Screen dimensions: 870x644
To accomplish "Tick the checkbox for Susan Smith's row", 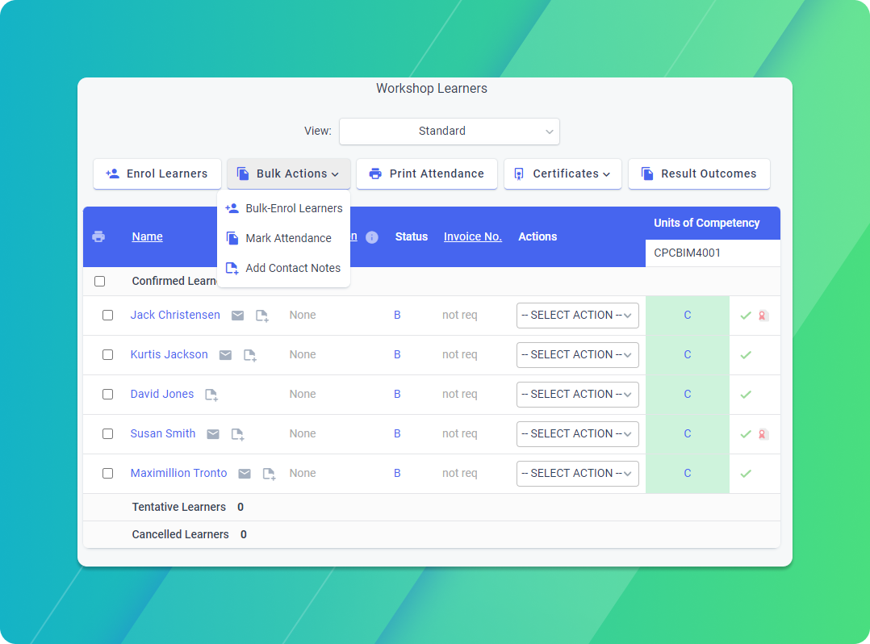I will [x=107, y=433].
